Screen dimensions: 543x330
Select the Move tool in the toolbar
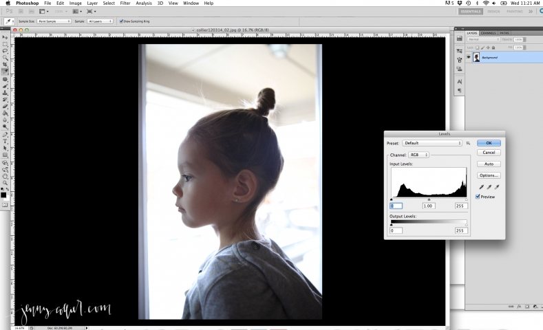[5, 36]
